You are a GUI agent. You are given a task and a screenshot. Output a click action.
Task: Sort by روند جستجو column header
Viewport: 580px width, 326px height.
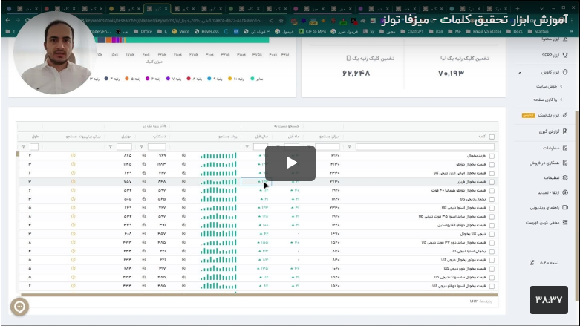[x=227, y=137]
